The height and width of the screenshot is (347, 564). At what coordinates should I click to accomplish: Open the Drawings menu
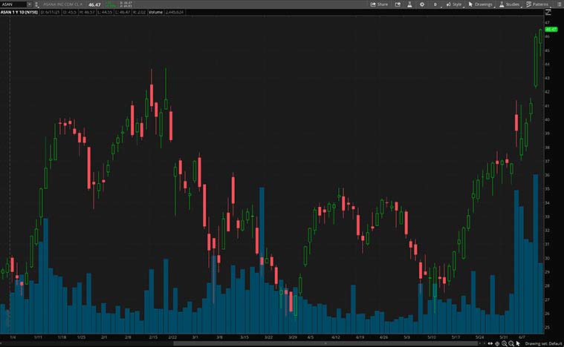pos(481,4)
